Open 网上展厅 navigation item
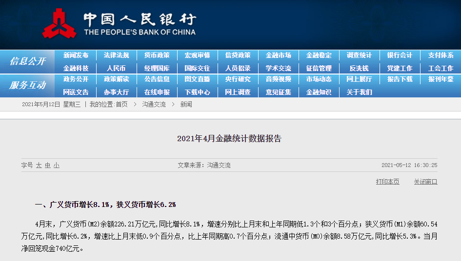The width and height of the screenshot is (461, 261). click(x=359, y=79)
